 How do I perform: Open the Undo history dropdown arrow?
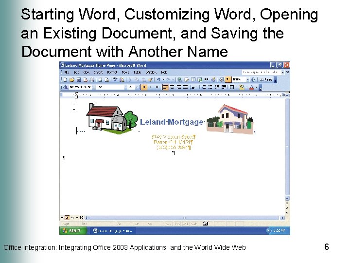(163, 79)
